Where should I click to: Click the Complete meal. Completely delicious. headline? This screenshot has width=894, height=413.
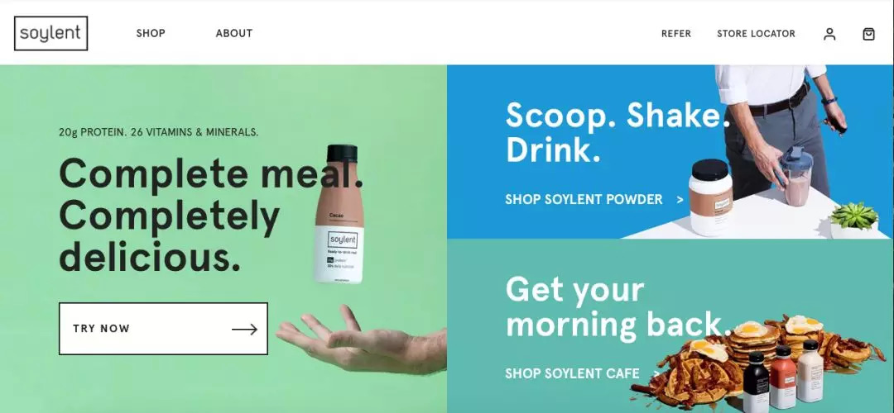(x=211, y=215)
